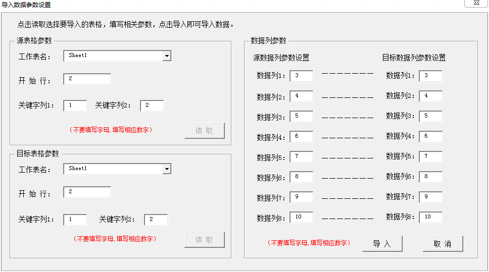This screenshot has width=489, height=272.
Task: Click the target 数据列2 input field
Action: tap(430, 96)
